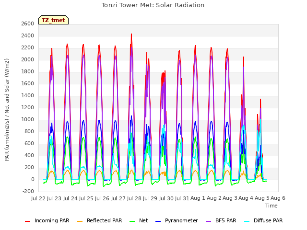
Task: Click the 200 y-axis tick label
Action: click(x=29, y=167)
